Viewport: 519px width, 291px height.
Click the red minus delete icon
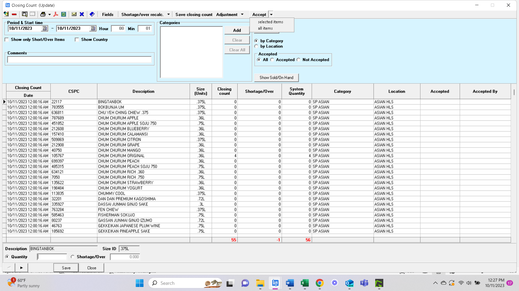[x=14, y=14]
